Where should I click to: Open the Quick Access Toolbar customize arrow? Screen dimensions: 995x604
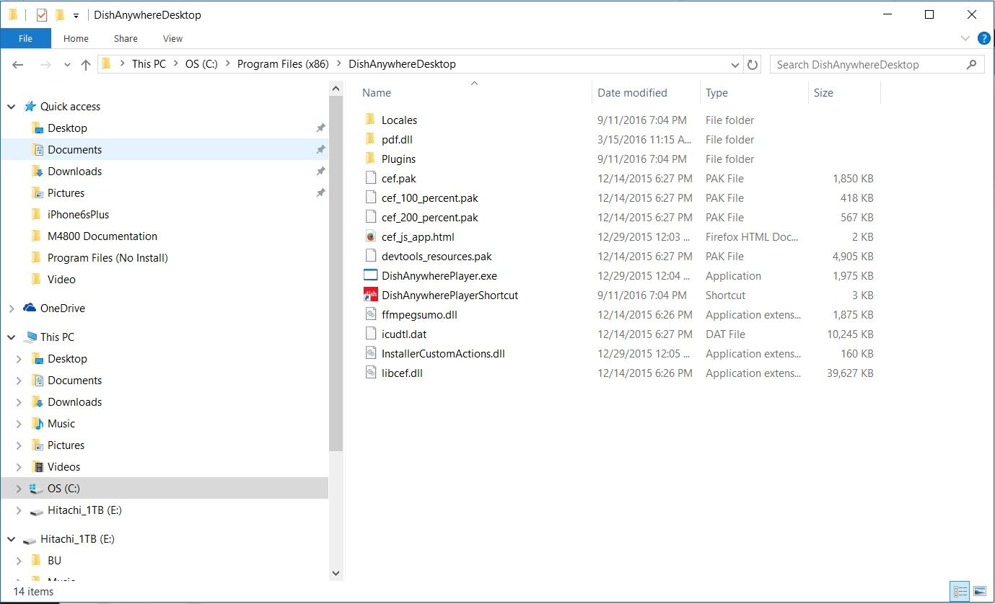click(x=76, y=15)
